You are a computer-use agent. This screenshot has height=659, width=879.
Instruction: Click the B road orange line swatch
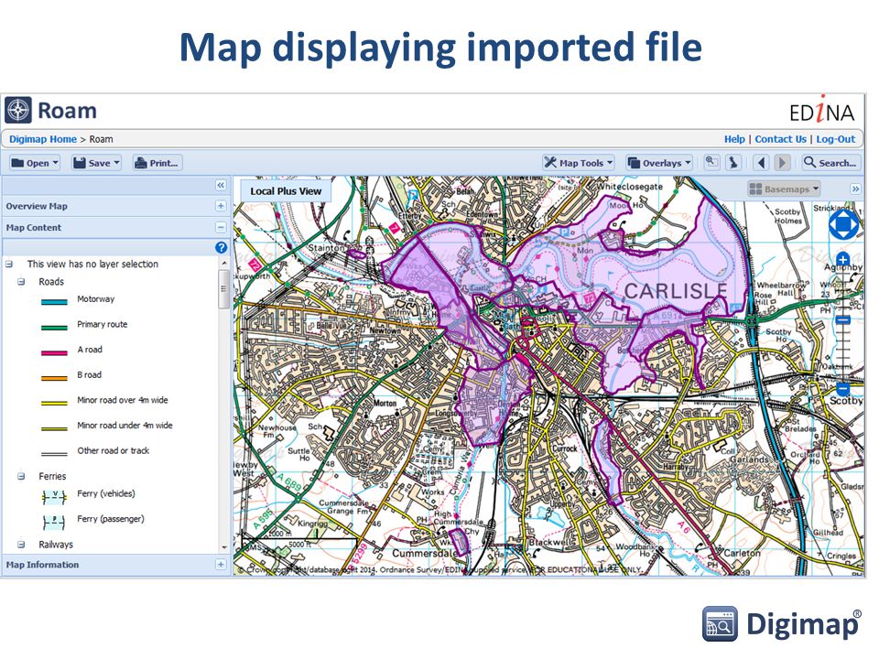click(x=54, y=378)
